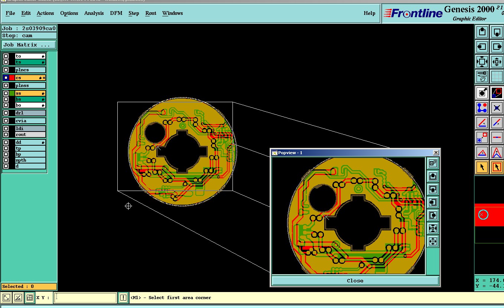Select the dd layer name
The height and width of the screenshot is (308, 504).
[x=30, y=142]
